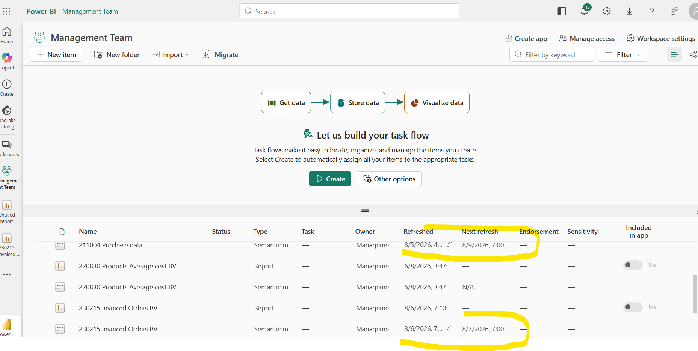Click the help question mark icon
The height and width of the screenshot is (351, 698).
coord(652,11)
